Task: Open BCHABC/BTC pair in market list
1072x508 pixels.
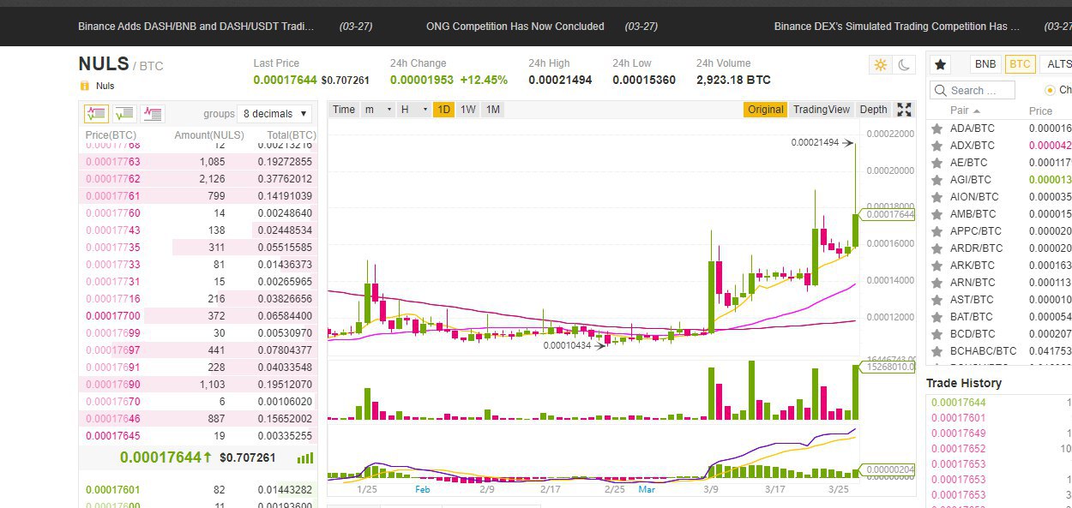Action: click(983, 351)
